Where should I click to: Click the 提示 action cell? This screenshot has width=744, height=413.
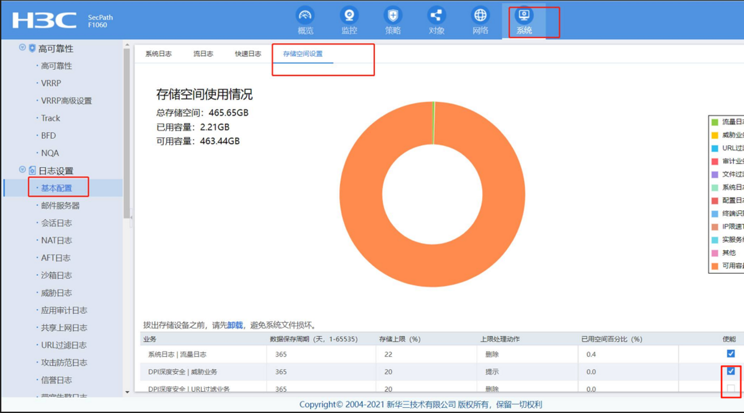click(x=492, y=372)
